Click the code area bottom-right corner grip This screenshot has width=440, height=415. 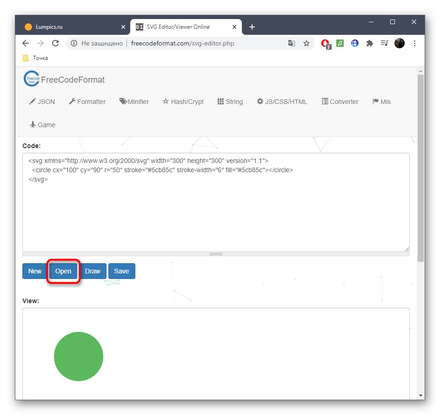pyautogui.click(x=407, y=249)
